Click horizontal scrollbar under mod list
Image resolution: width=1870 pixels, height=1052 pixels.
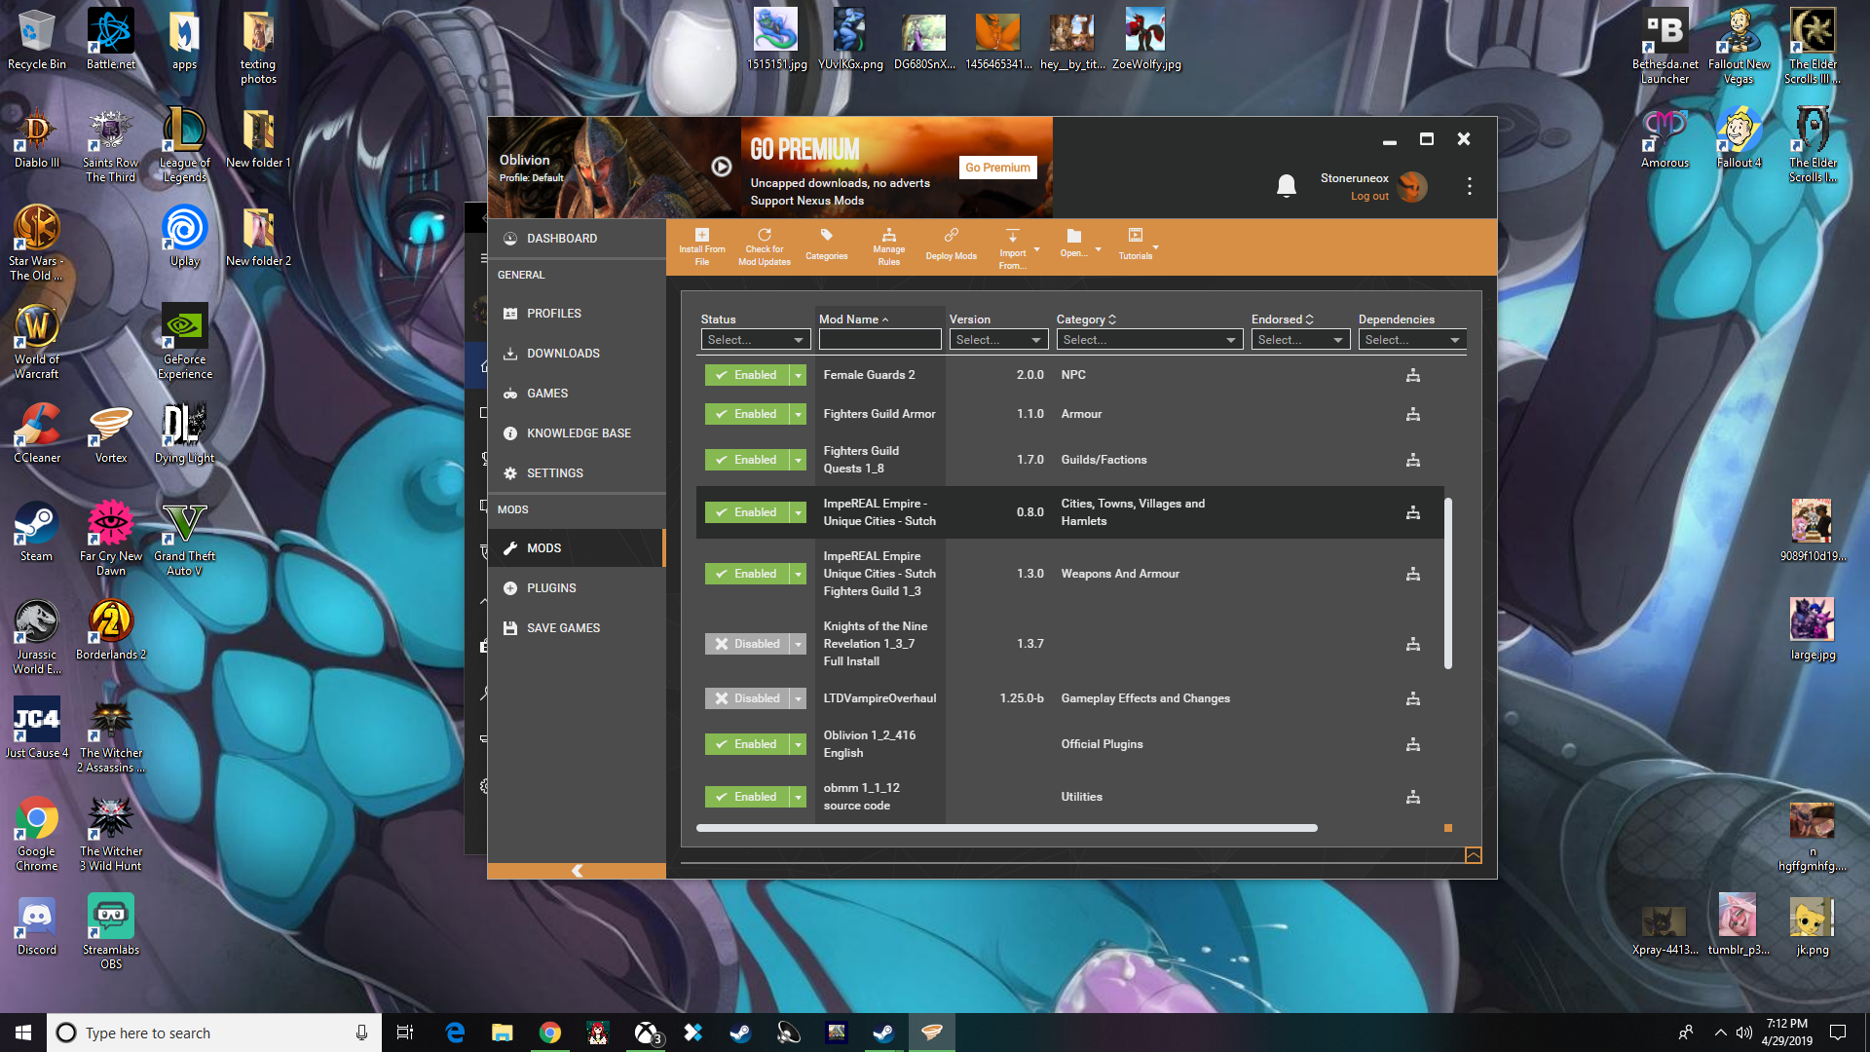[x=1007, y=828]
